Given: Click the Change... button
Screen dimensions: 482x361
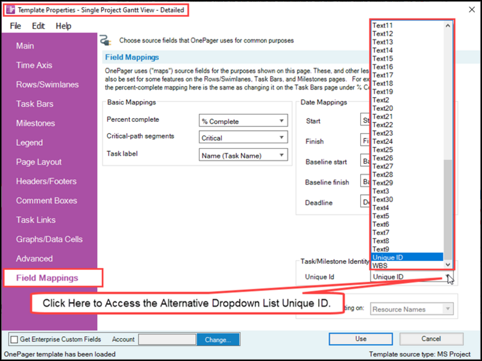Looking at the screenshot, I should click(x=218, y=339).
